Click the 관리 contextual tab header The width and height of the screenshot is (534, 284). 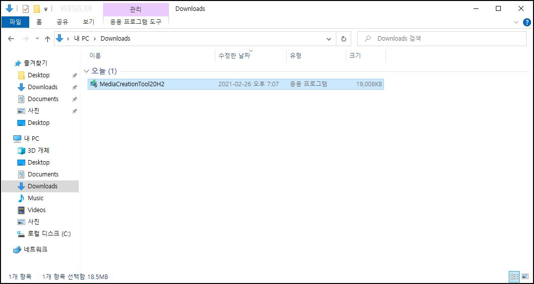(136, 9)
